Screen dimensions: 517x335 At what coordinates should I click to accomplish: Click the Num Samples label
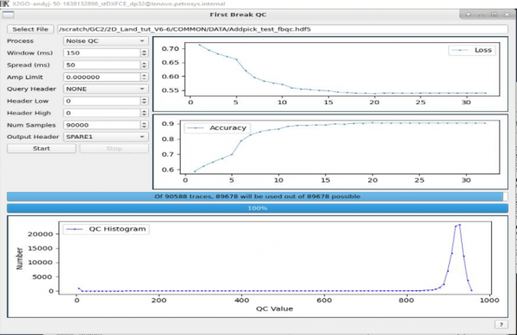tap(31, 125)
